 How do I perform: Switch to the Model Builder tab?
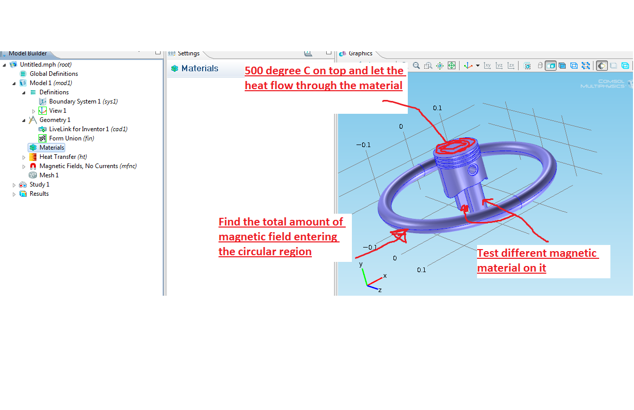pyautogui.click(x=27, y=53)
